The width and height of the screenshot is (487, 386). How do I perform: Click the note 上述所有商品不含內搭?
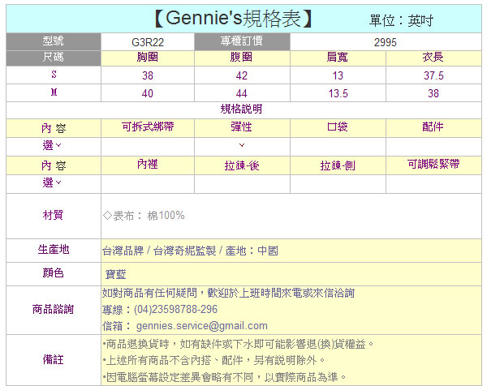click(x=213, y=360)
